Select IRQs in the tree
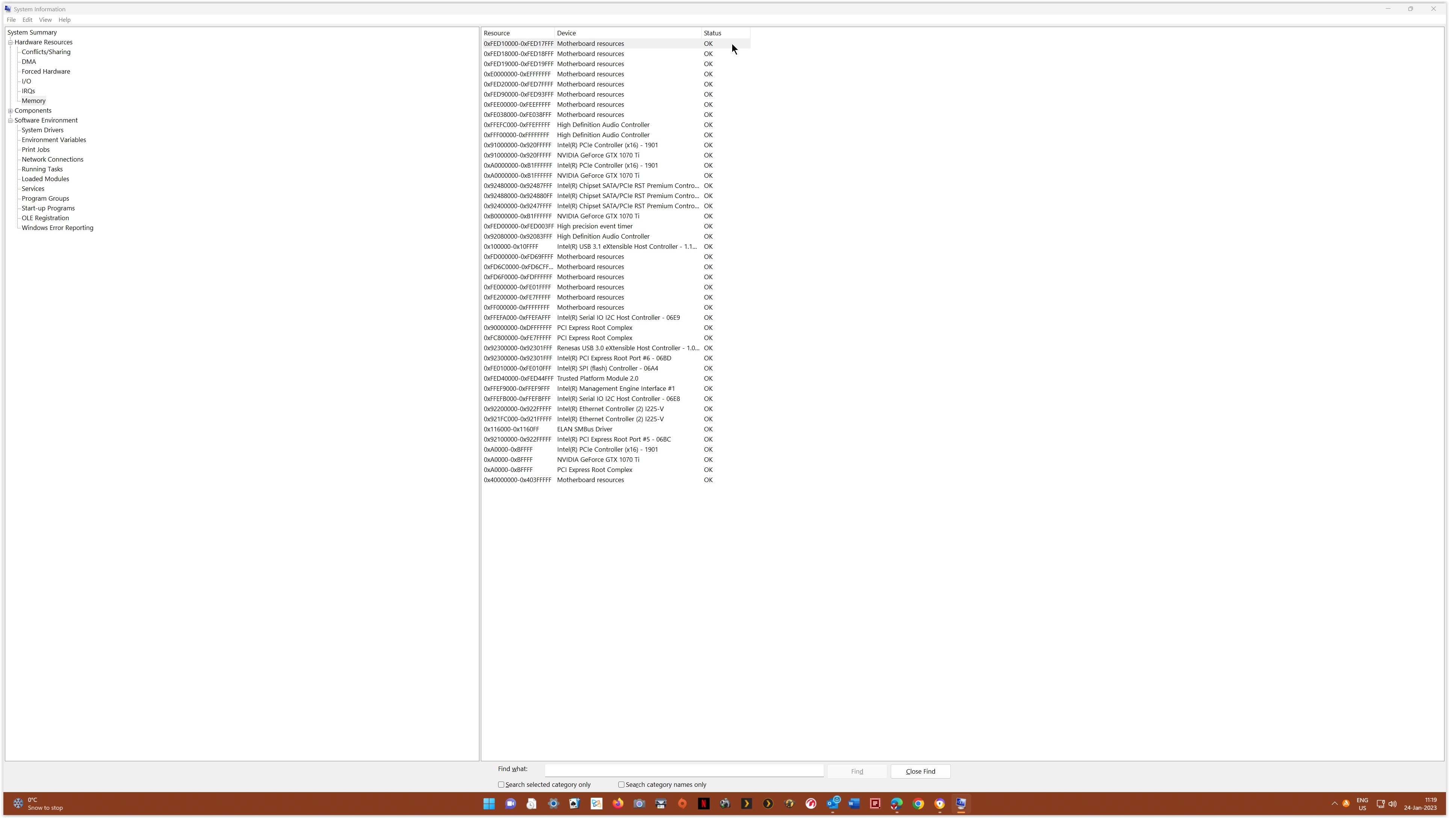Image resolution: width=1449 pixels, height=818 pixels. (28, 91)
